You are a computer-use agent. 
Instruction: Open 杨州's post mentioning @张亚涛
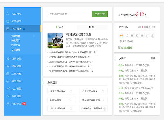coord(136,88)
